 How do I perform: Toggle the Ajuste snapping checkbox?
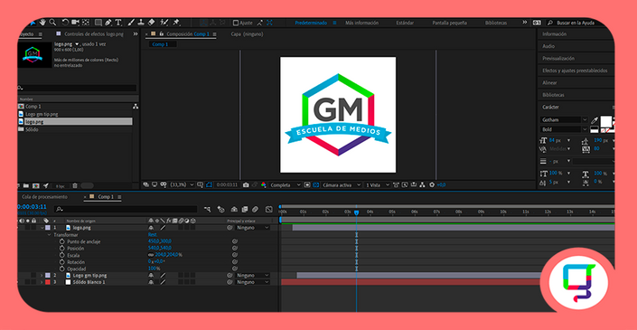click(x=236, y=23)
